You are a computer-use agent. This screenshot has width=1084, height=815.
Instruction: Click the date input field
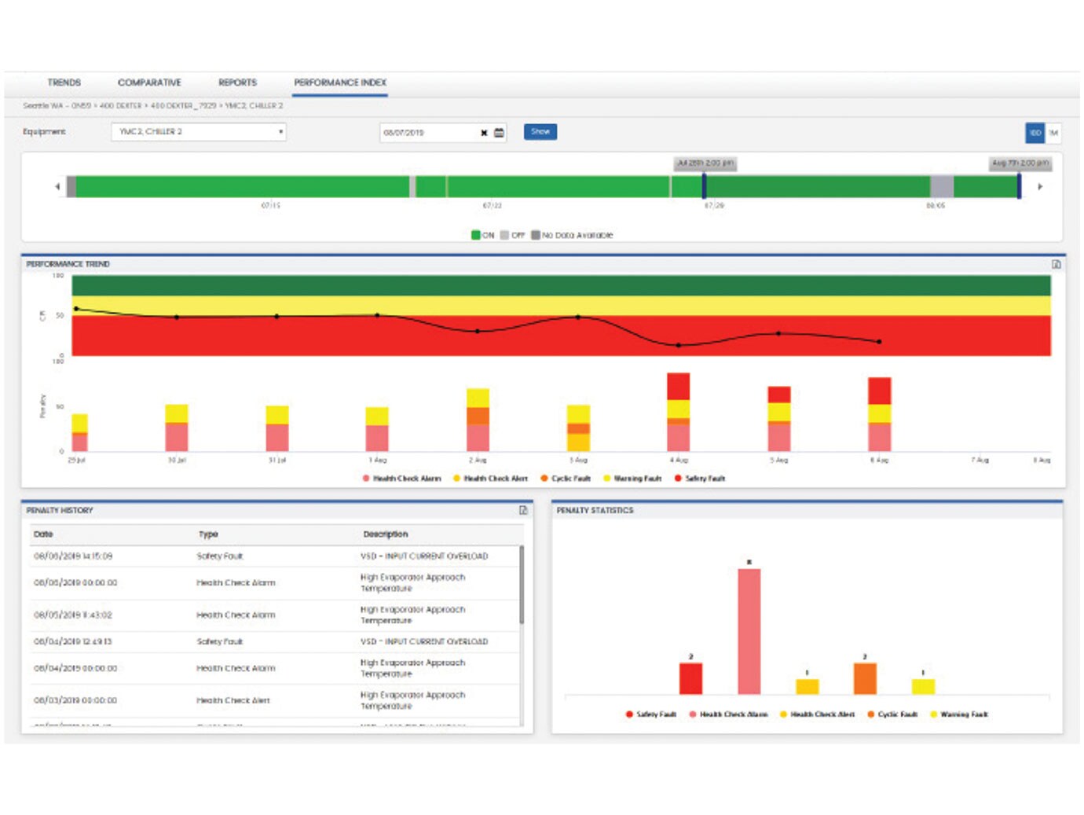click(428, 133)
